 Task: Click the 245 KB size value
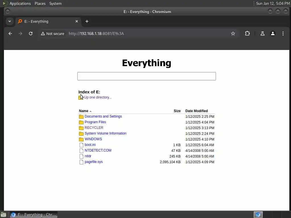[x=175, y=156]
